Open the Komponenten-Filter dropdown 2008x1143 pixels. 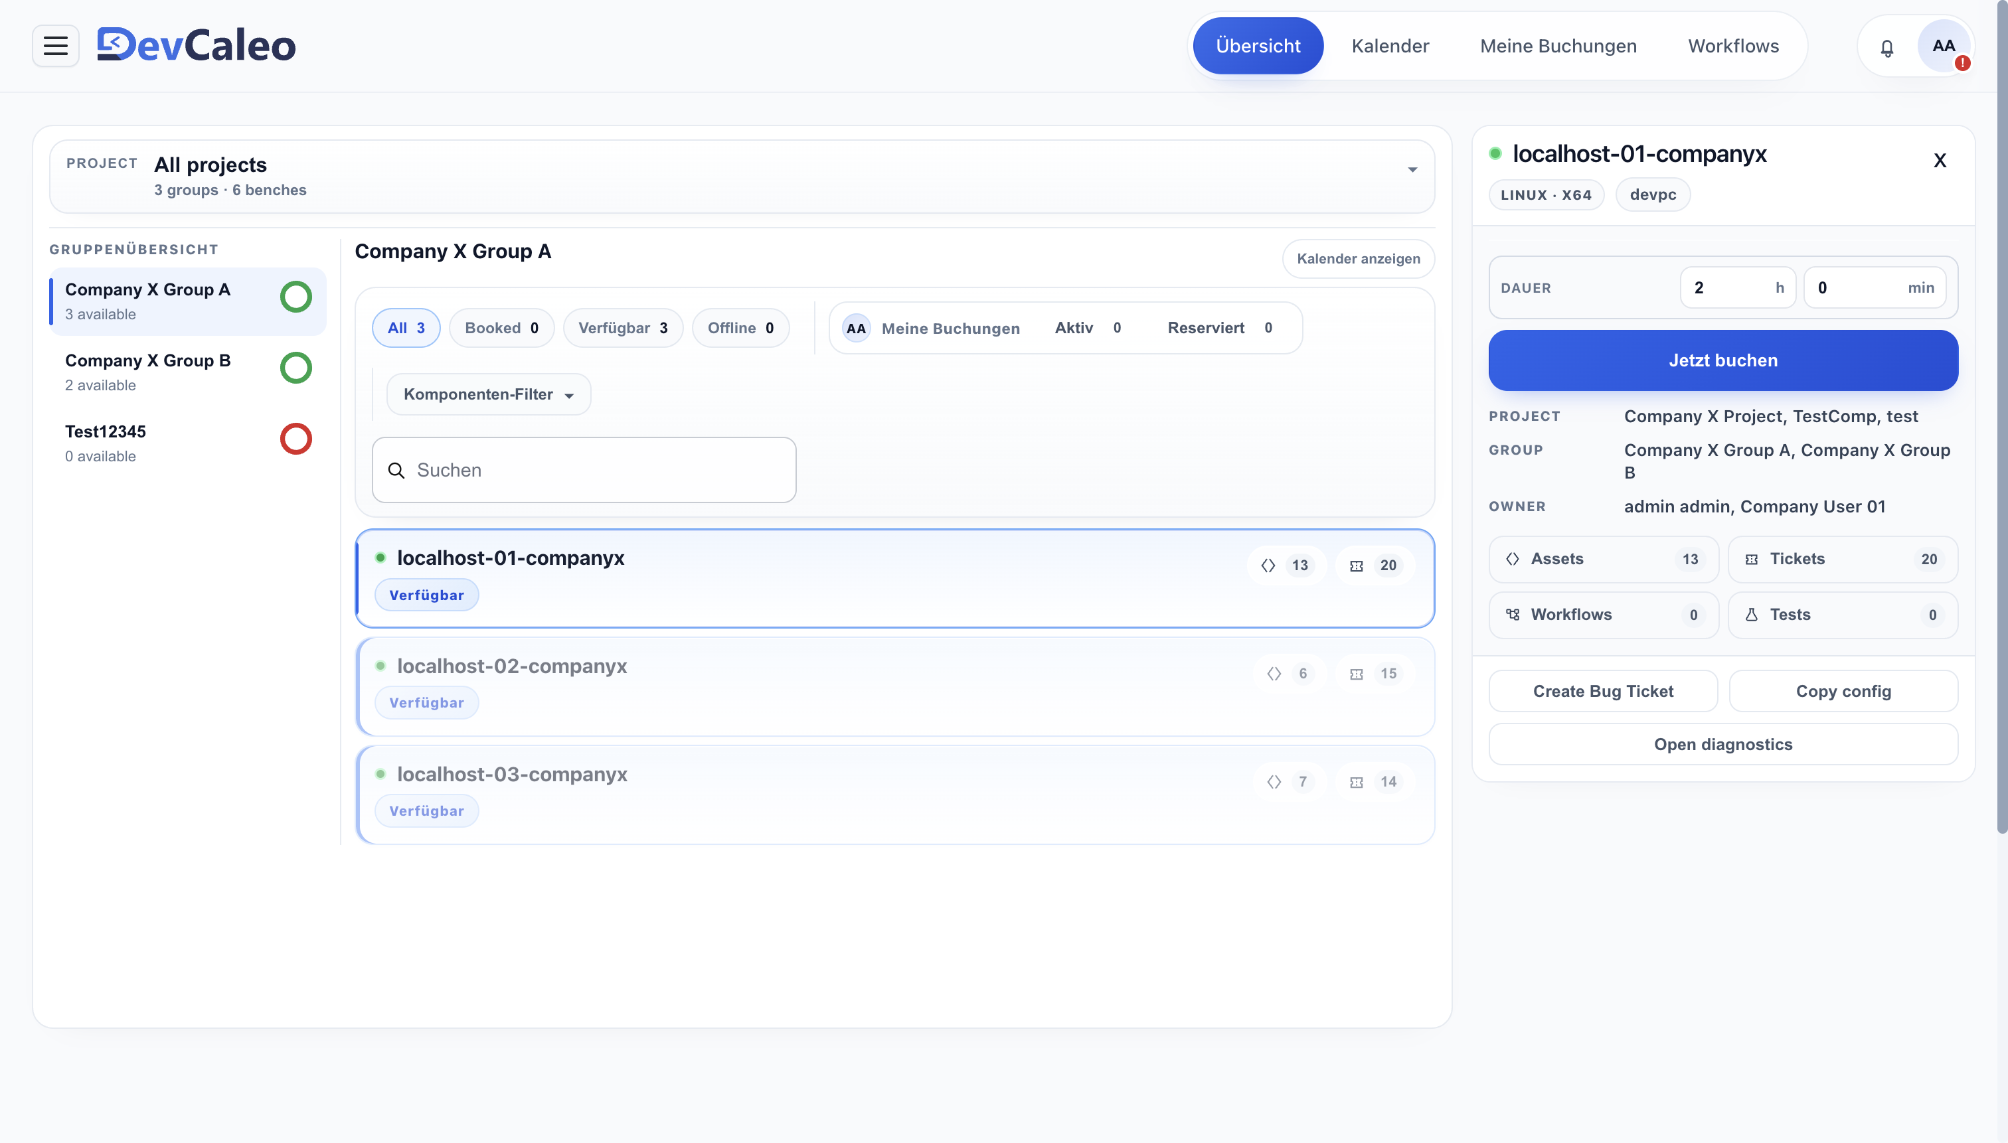(x=489, y=394)
